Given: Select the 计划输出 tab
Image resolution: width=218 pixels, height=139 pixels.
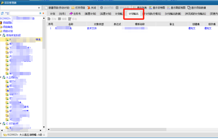Looking at the screenshot, I should [133, 14].
